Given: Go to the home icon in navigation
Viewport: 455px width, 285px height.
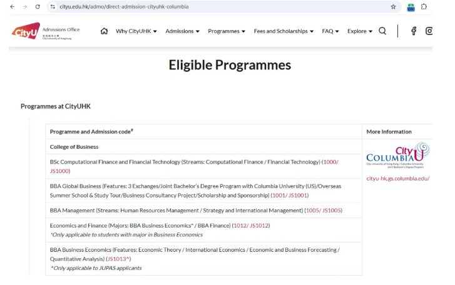Looking at the screenshot, I should pyautogui.click(x=104, y=31).
